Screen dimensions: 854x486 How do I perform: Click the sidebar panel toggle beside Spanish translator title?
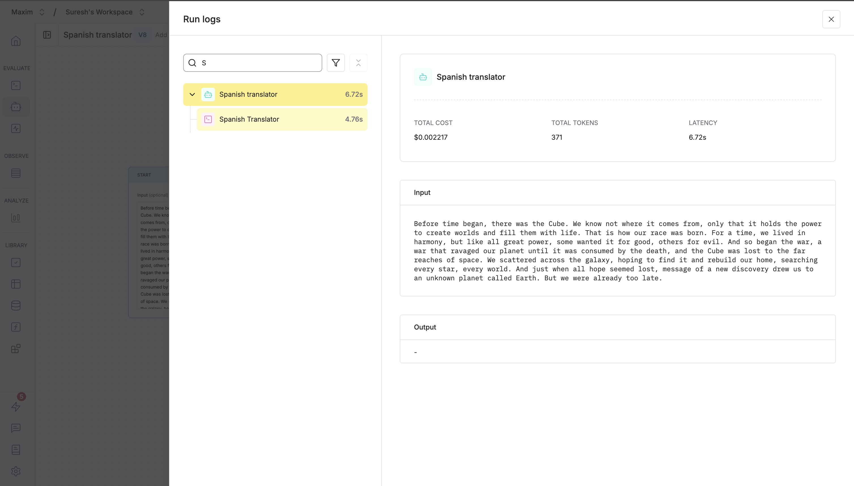click(x=47, y=35)
